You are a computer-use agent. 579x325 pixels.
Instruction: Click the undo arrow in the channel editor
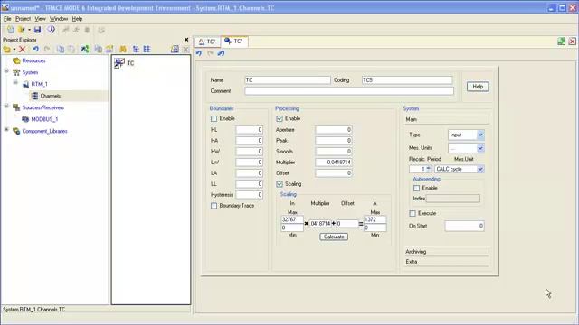coord(199,53)
